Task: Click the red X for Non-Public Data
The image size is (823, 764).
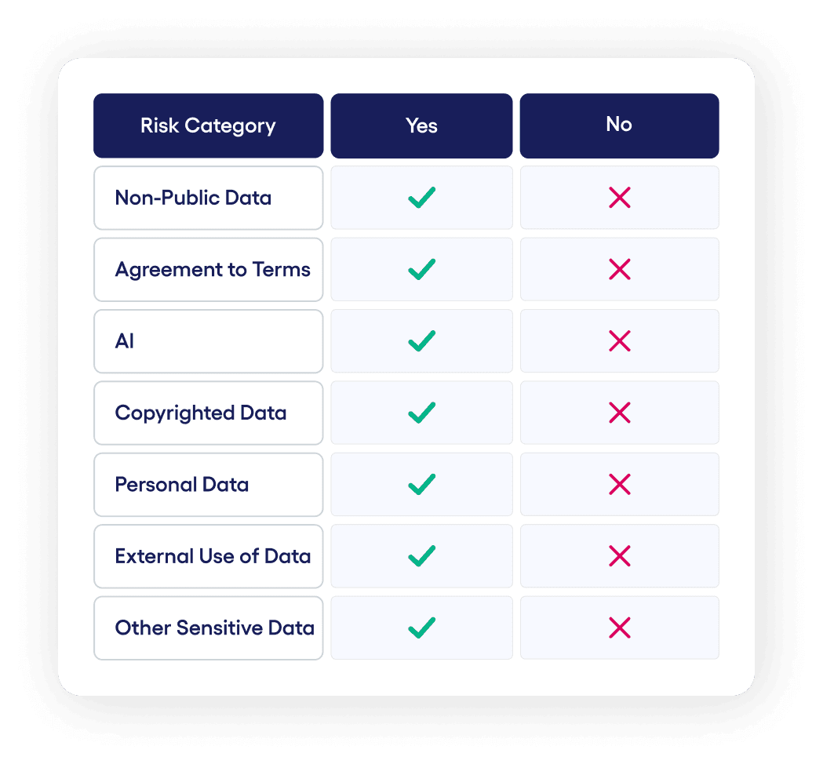Action: 619,198
